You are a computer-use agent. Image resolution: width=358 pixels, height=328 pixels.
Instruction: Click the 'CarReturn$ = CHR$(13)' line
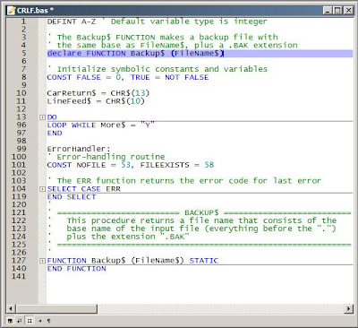coord(98,93)
